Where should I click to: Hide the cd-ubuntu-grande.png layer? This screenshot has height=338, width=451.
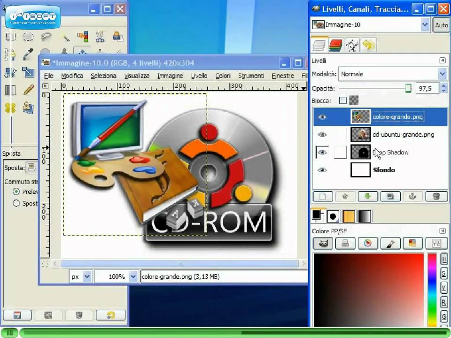322,135
